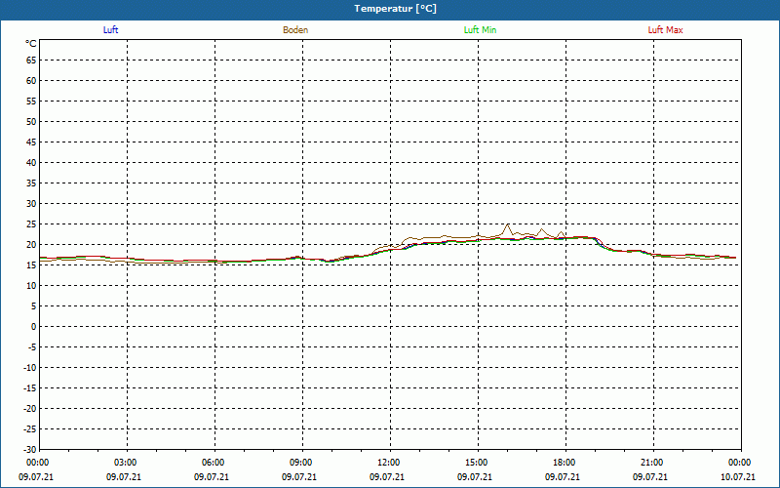The image size is (780, 488).
Task: Click the 06:00 time axis label
Action: tap(213, 463)
